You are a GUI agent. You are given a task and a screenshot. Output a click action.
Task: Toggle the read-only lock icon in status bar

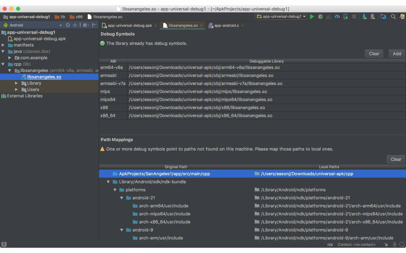click(x=386, y=245)
